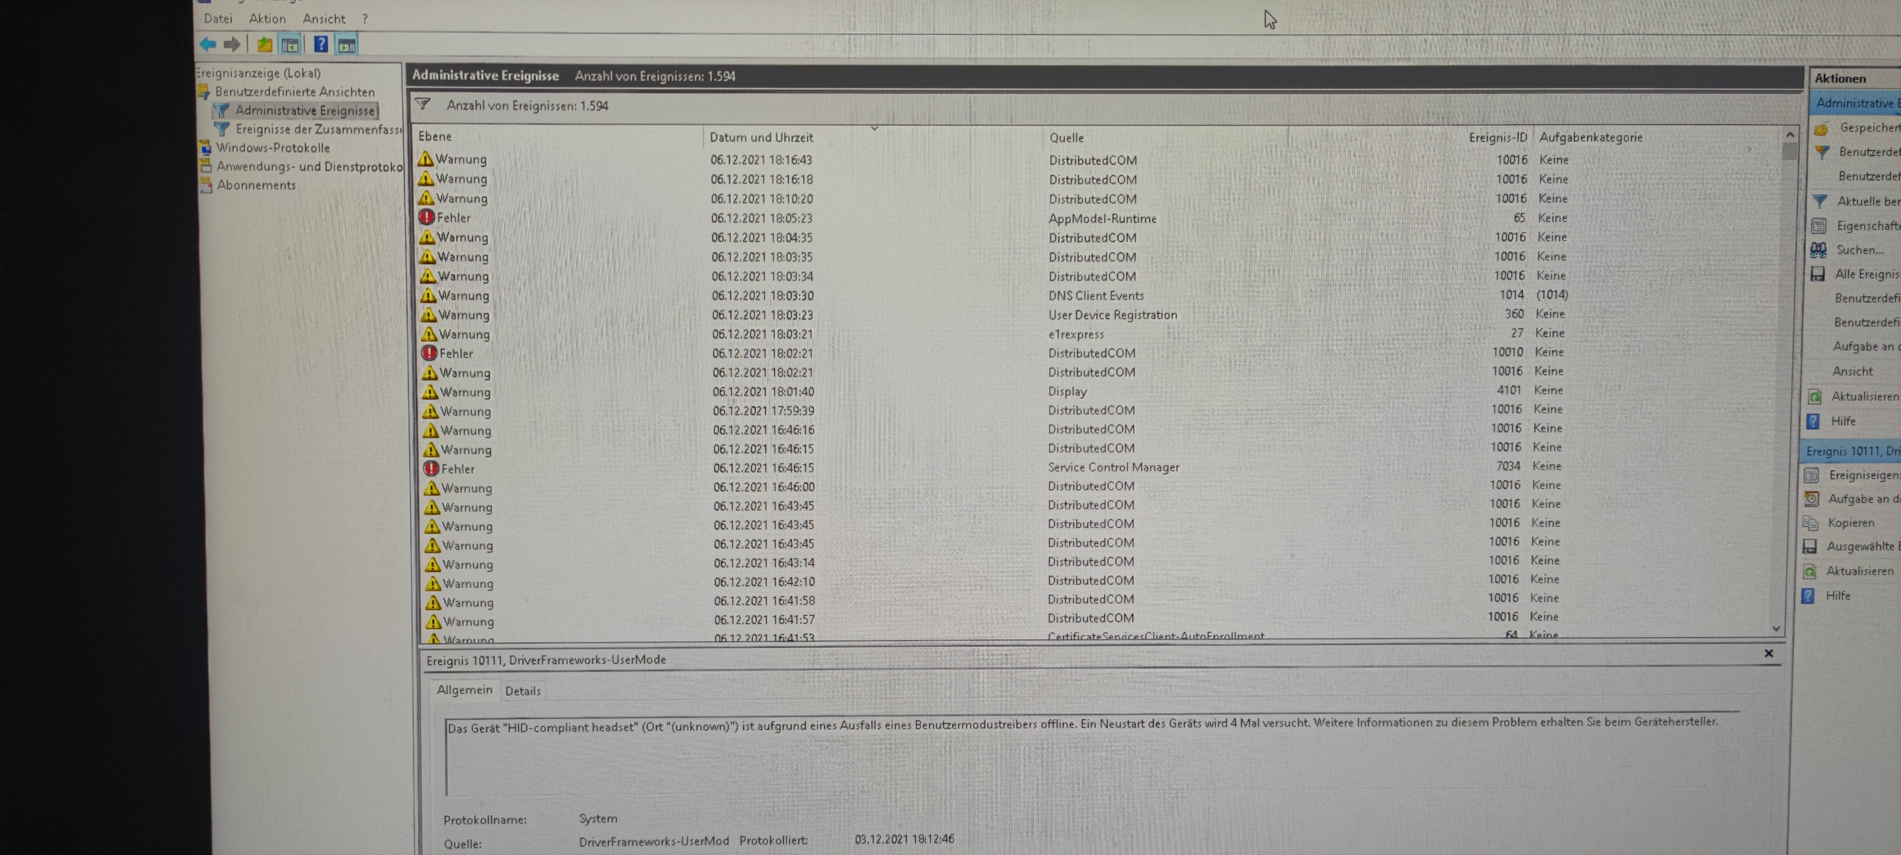Switch to the Details tab
This screenshot has width=1901, height=855.
pyautogui.click(x=522, y=691)
